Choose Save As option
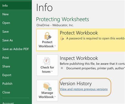Image resolution: width=125 pixels, height=104 pixels. (16, 40)
